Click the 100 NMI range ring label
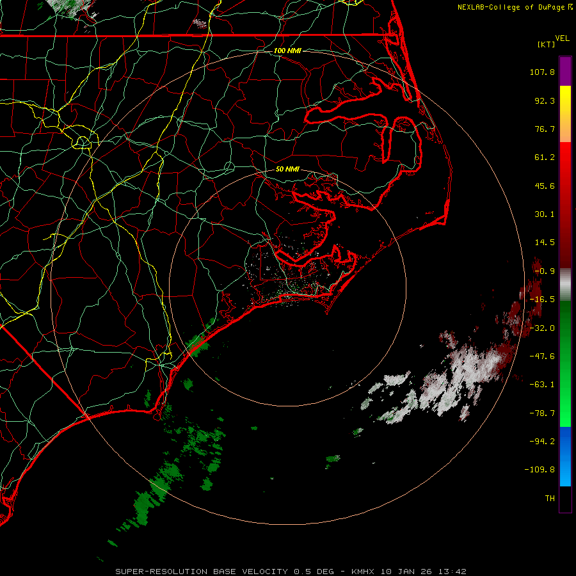Viewport: 576px width, 576px height. [x=287, y=51]
